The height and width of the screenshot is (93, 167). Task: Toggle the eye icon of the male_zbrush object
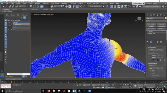point(12,24)
